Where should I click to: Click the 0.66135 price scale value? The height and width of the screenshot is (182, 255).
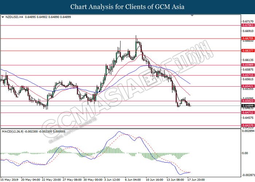[x=248, y=60]
